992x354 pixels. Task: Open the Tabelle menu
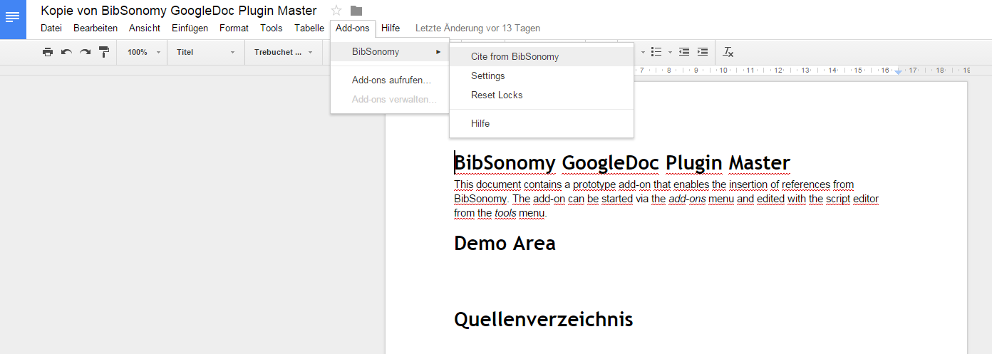tap(309, 28)
